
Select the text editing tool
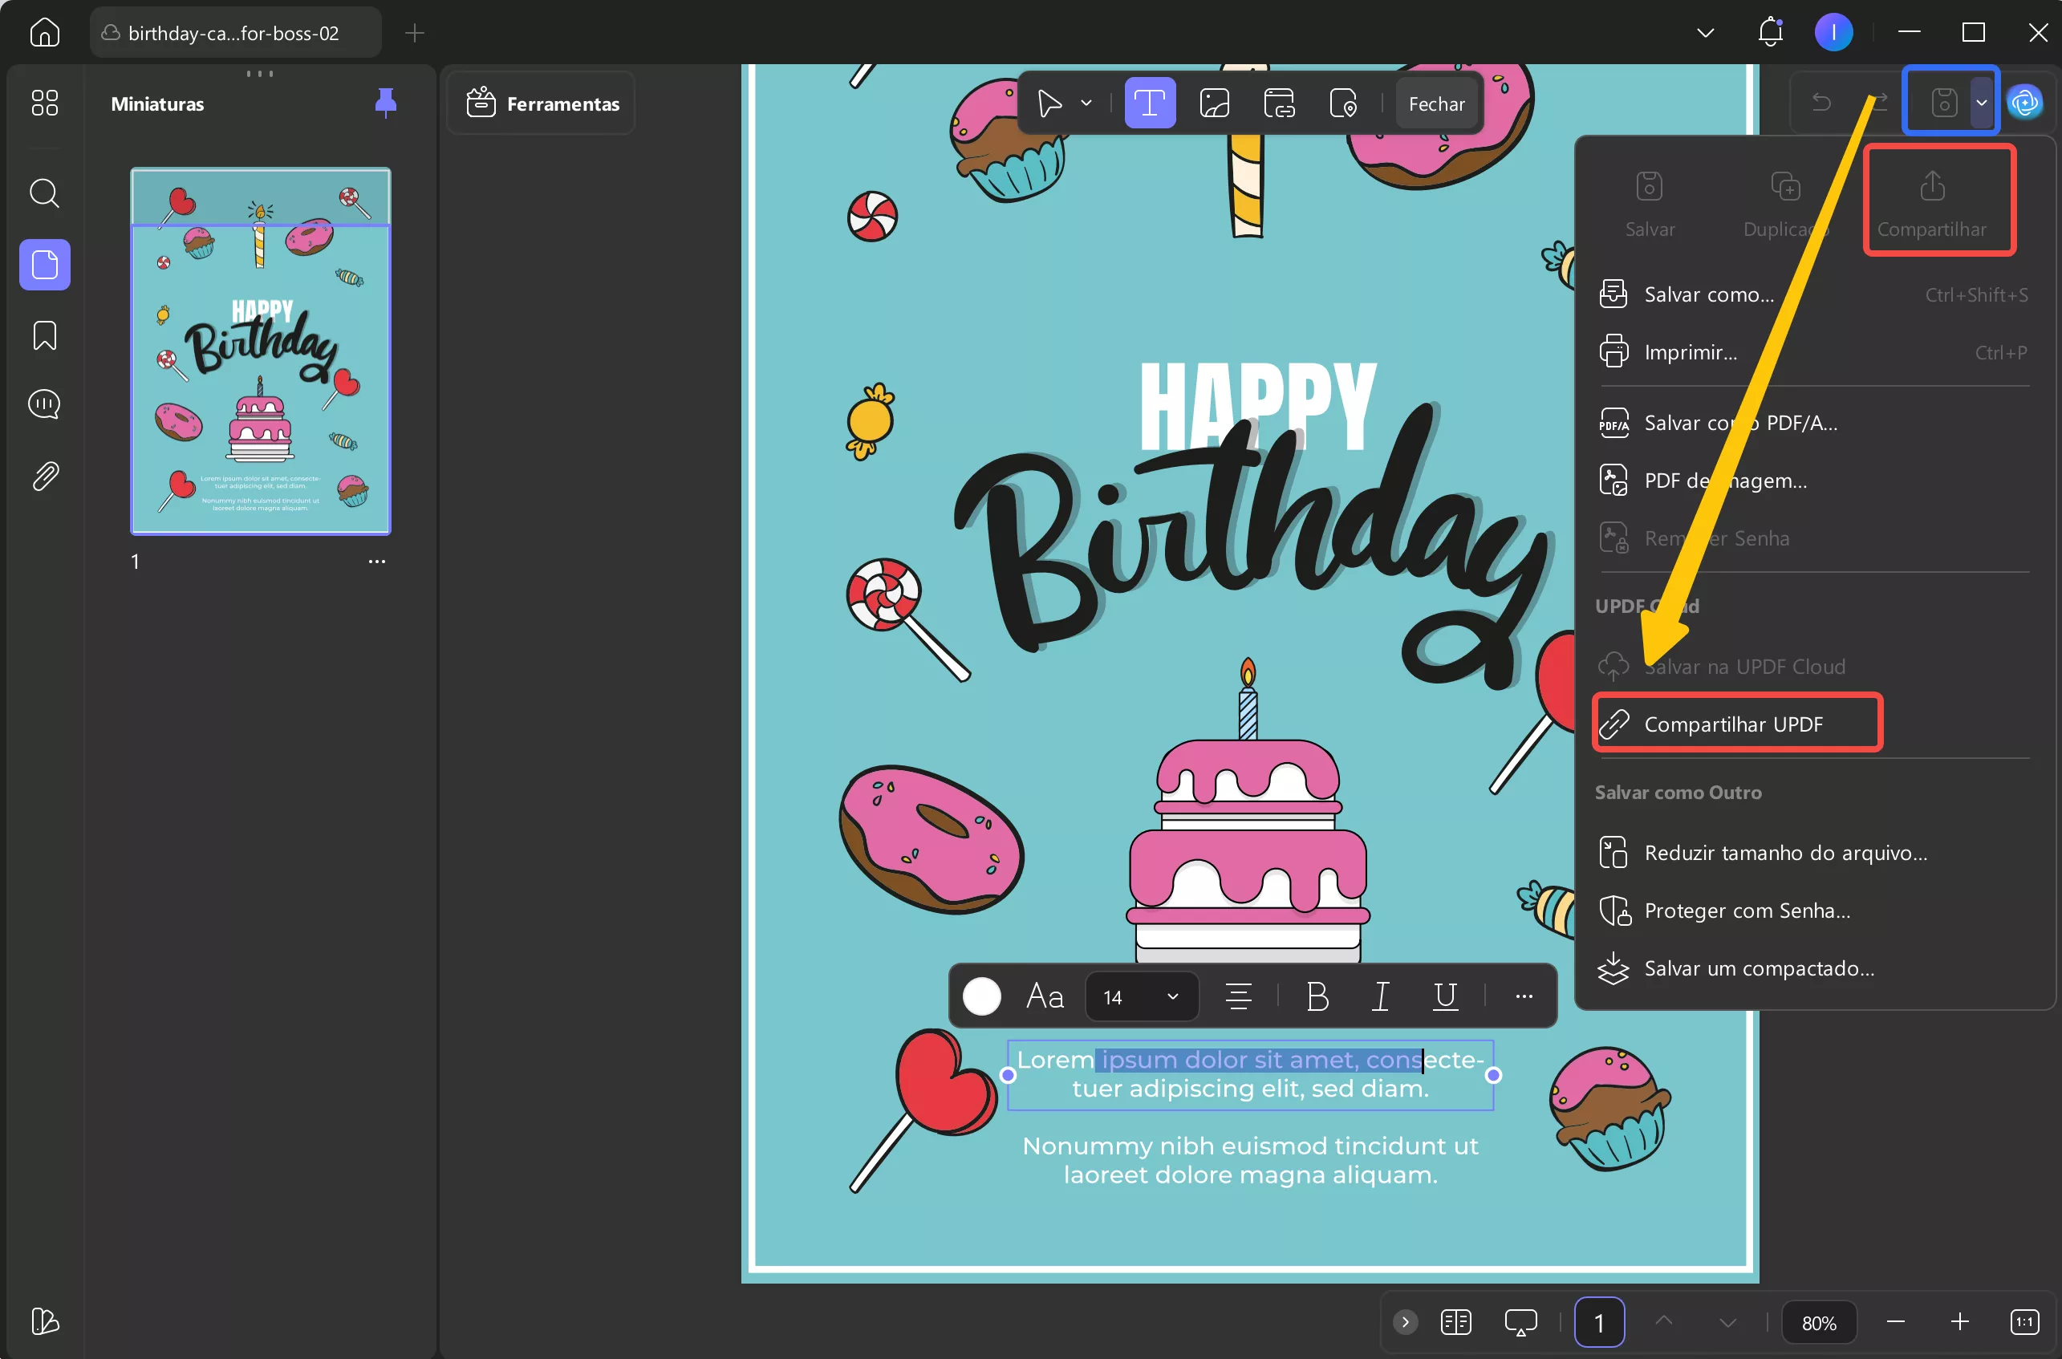1149,103
